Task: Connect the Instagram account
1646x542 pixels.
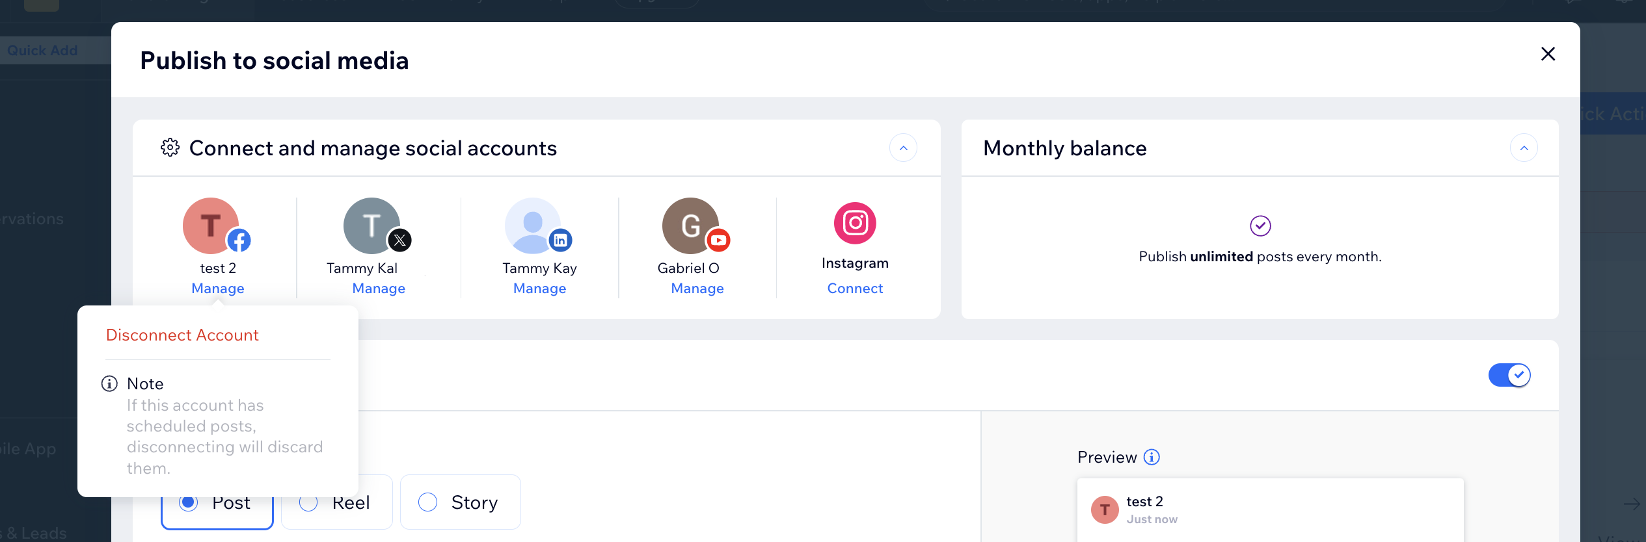Action: point(855,288)
